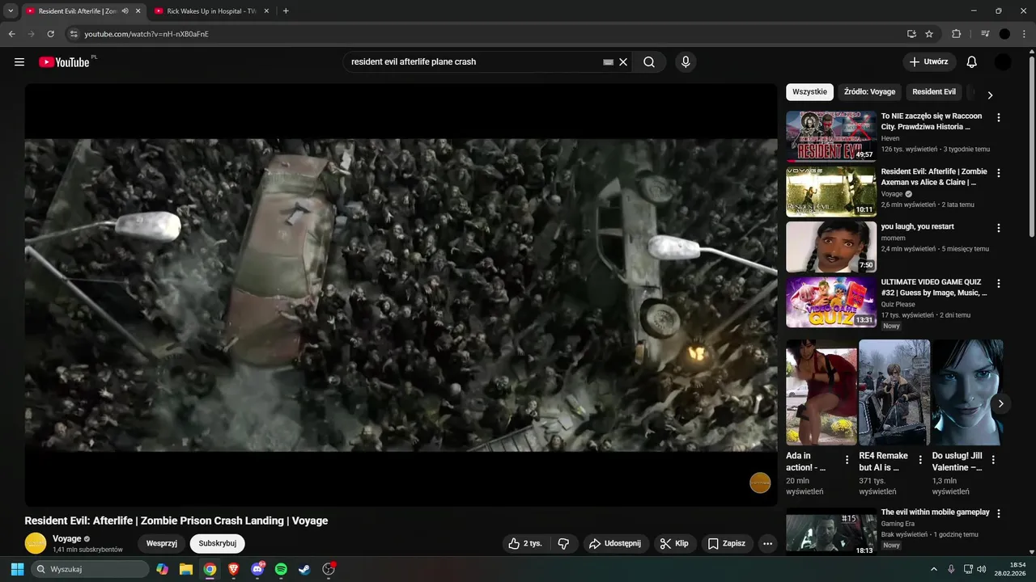Screen dimensions: 1036x582
Task: Like the video (2 tys.)
Action: pyautogui.click(x=524, y=544)
